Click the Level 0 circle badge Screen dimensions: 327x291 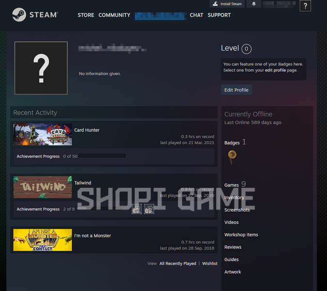click(246, 49)
